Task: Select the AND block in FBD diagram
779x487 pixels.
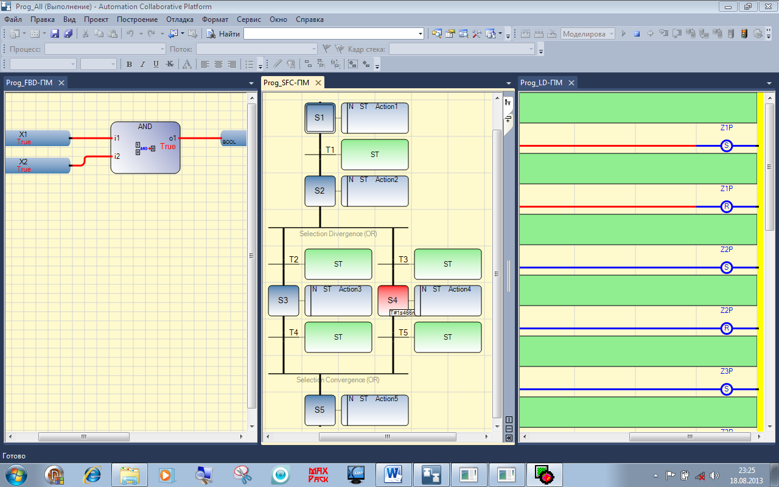Action: point(145,147)
